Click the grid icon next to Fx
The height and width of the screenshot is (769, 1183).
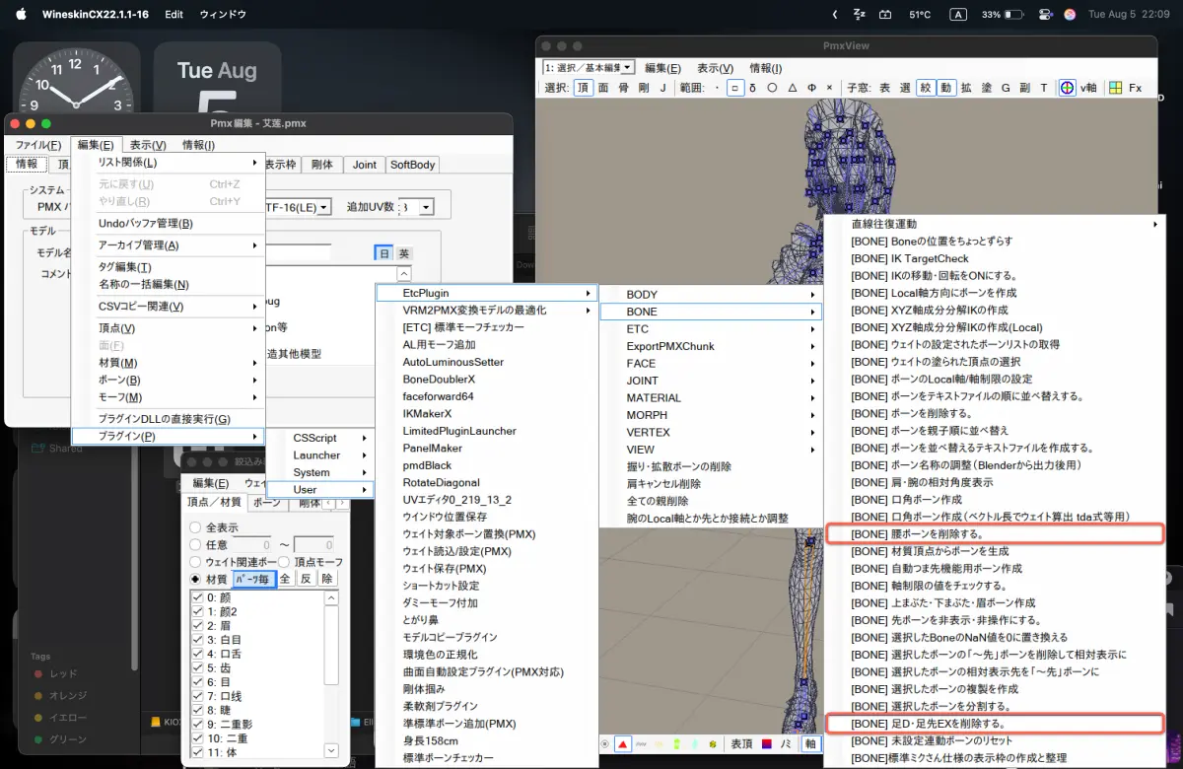point(1115,88)
